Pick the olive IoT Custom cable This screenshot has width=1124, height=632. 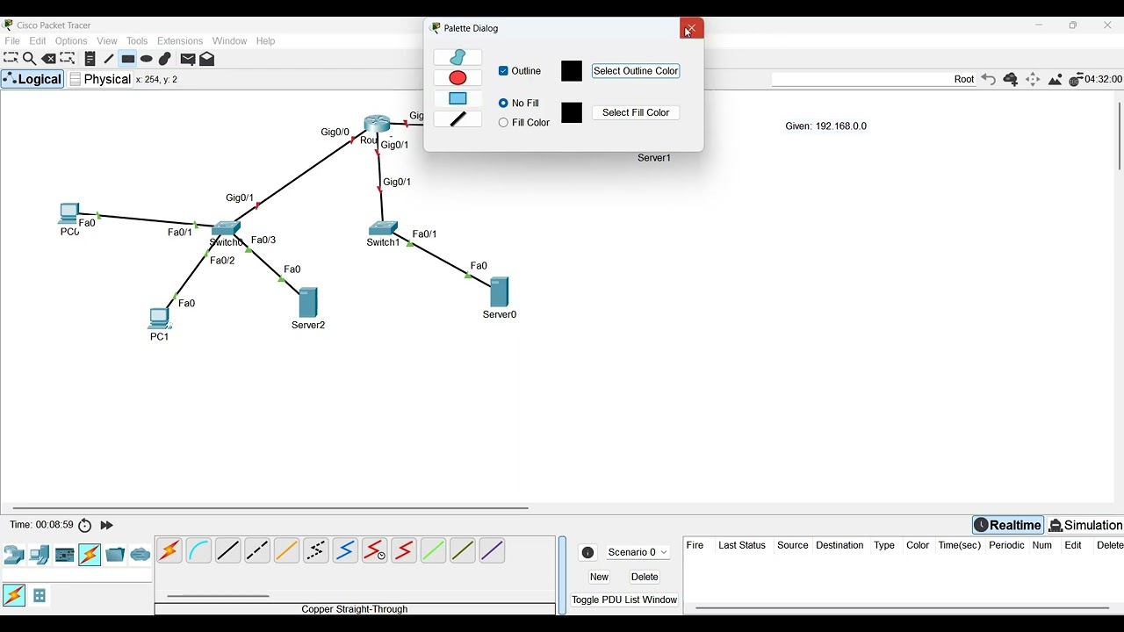pyautogui.click(x=463, y=550)
